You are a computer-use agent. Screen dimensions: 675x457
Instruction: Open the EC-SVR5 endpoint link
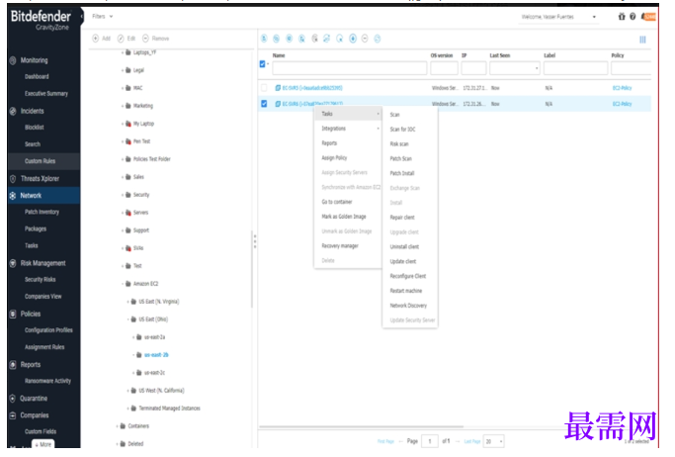coord(312,88)
